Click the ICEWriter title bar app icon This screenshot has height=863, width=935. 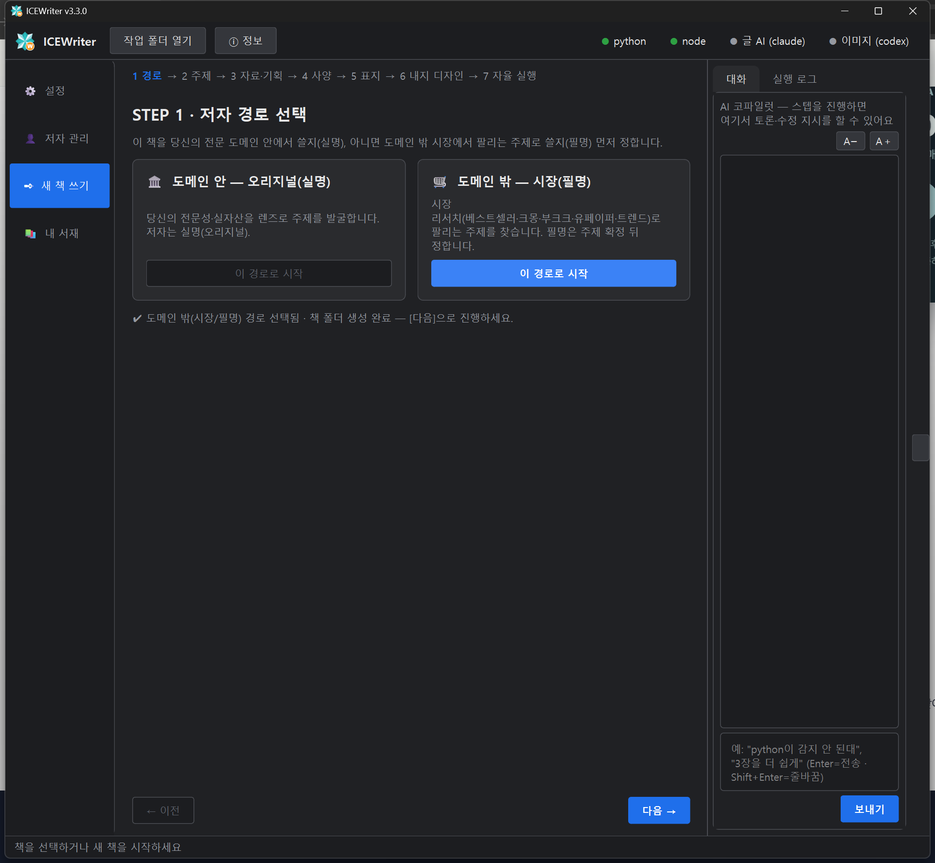coord(17,11)
